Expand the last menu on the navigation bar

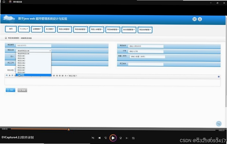tap(145, 30)
